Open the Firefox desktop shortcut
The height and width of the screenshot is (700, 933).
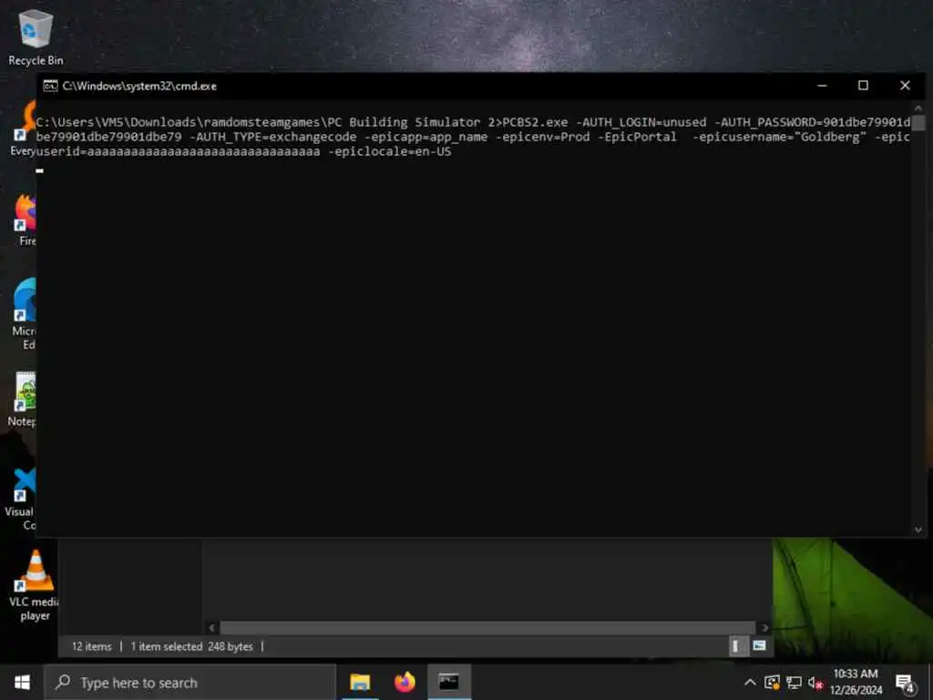click(x=25, y=219)
